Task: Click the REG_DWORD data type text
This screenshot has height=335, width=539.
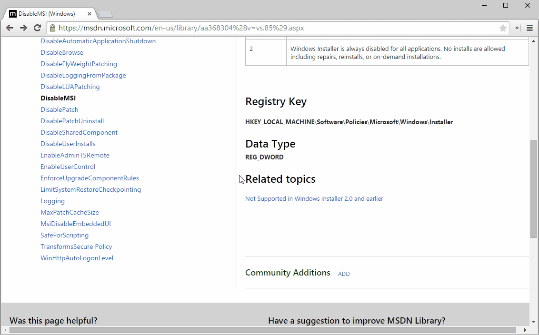Action: (264, 157)
